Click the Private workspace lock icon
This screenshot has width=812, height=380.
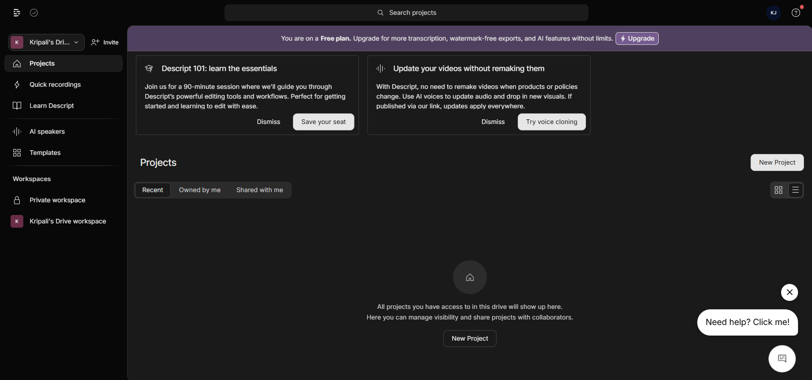[17, 200]
